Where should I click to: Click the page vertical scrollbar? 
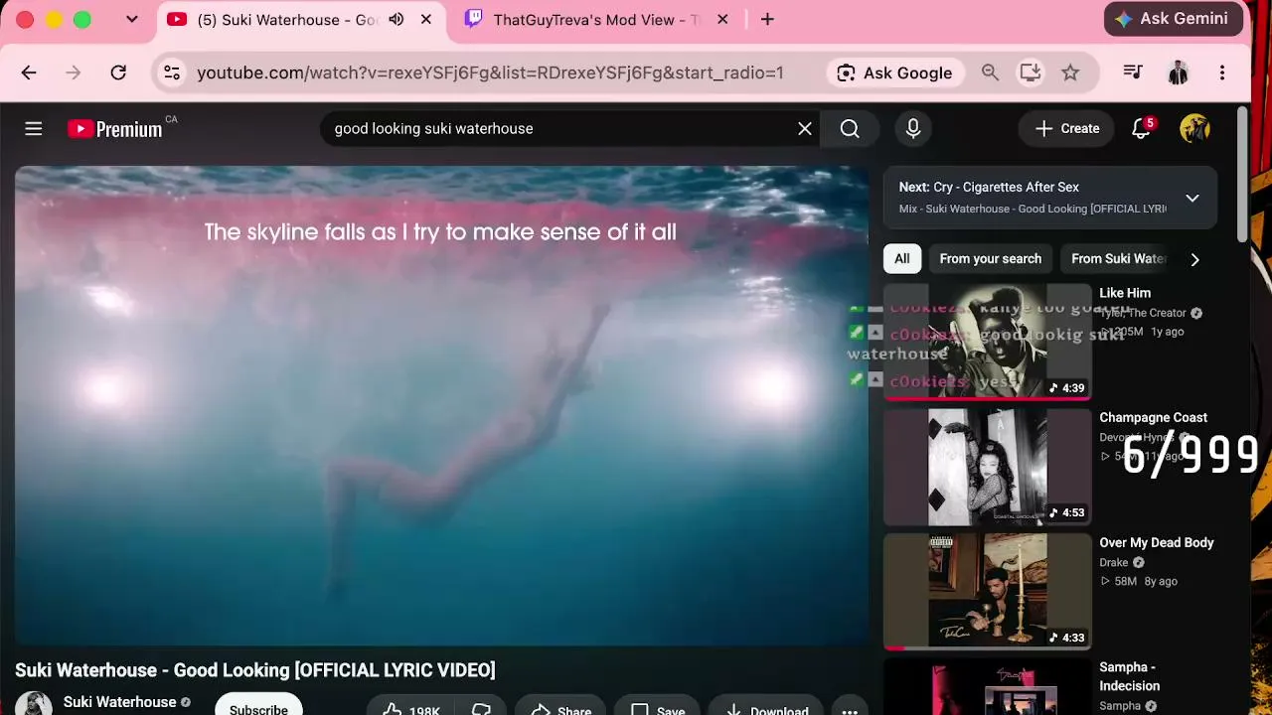click(x=1243, y=175)
